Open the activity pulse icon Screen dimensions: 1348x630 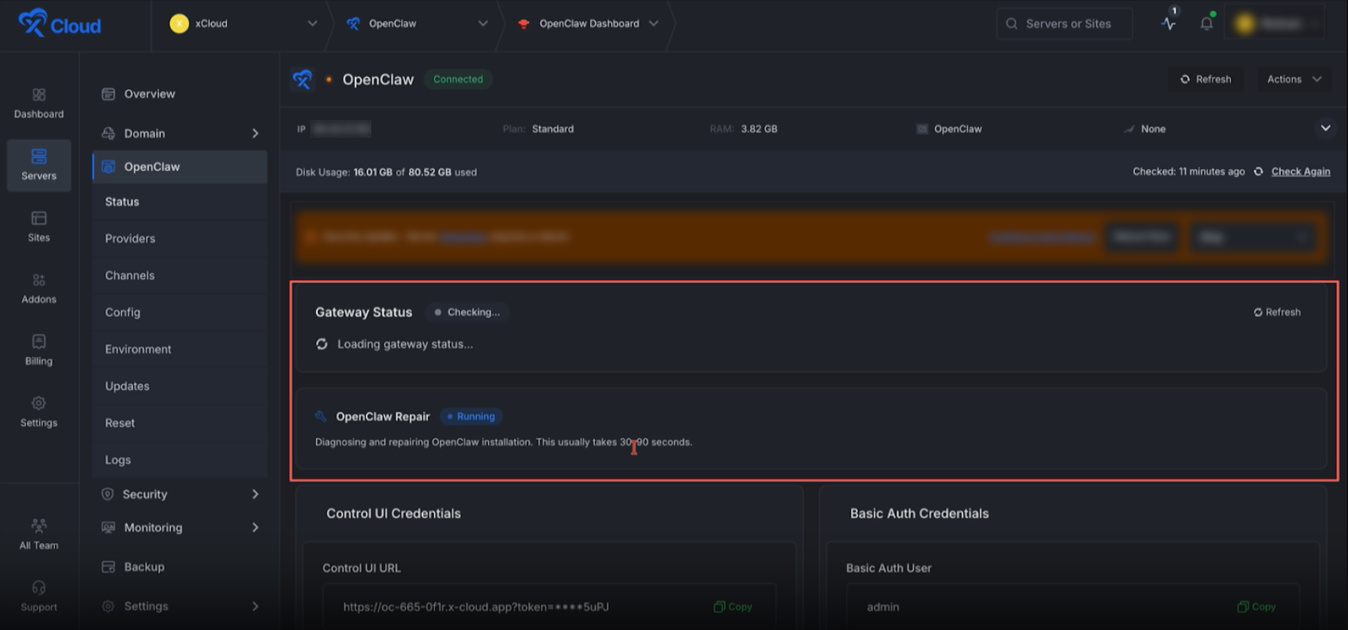pos(1168,23)
